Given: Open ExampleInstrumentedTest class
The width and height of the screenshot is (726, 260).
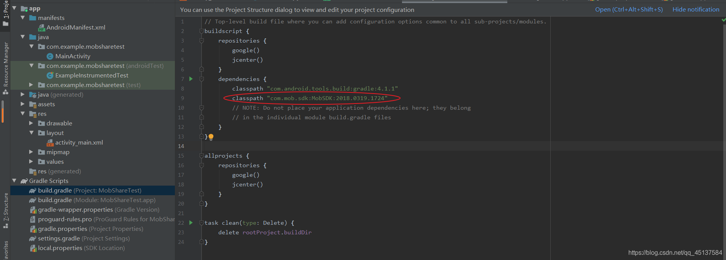Looking at the screenshot, I should (x=91, y=76).
